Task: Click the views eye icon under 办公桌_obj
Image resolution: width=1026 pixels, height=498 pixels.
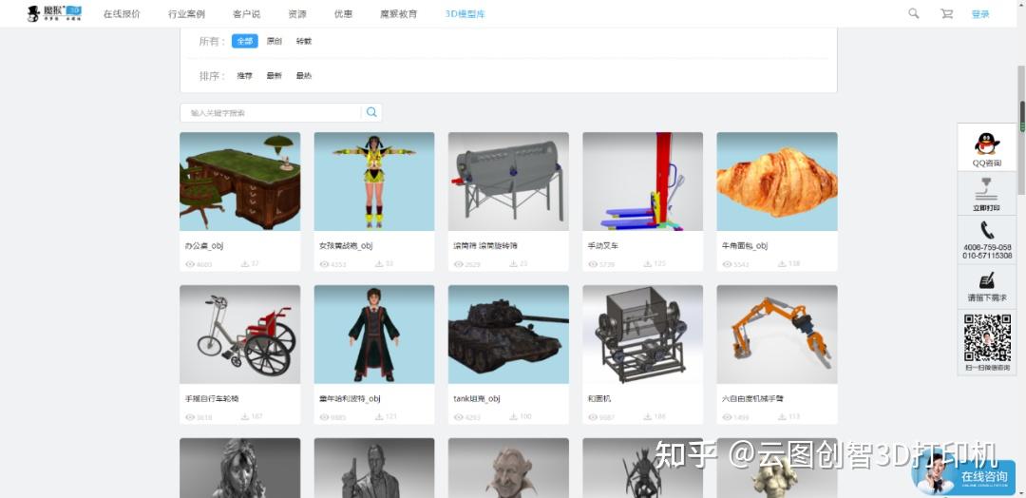Action: [190, 264]
